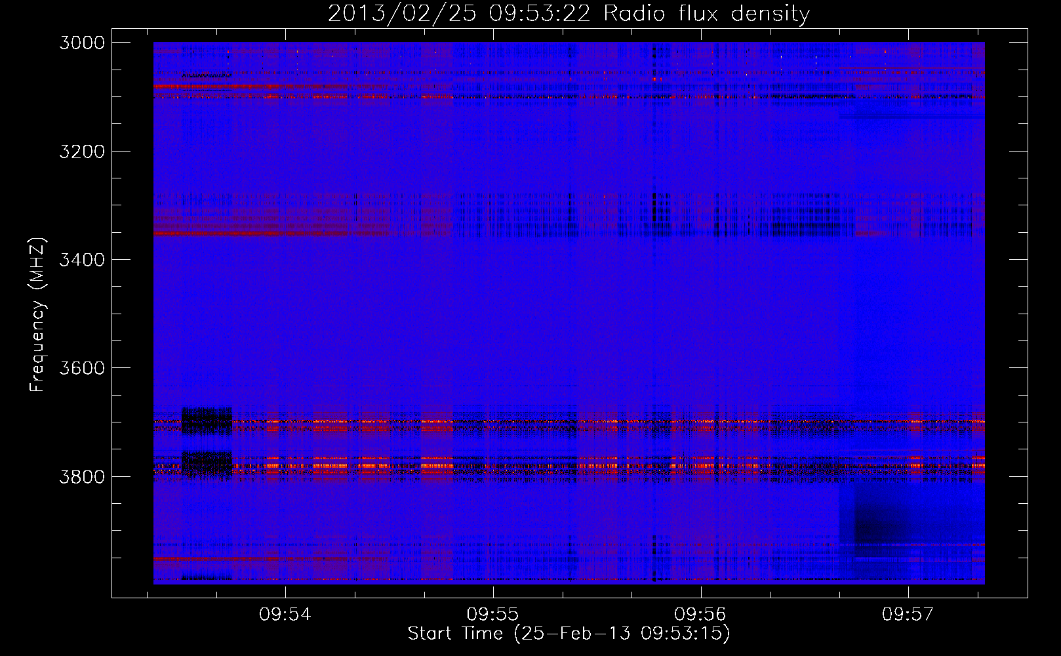
Task: Click the "3000" frequency axis label
Action: click(82, 43)
